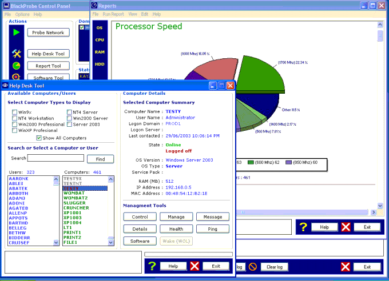Click the green 600 Mhz legend swatch

[251, 162]
